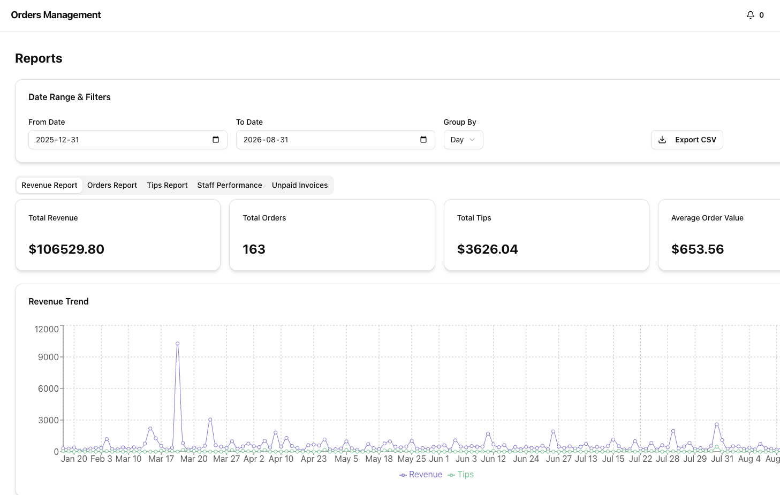Image resolution: width=780 pixels, height=495 pixels.
Task: Open the To Date calendar picker icon
Action: click(423, 140)
